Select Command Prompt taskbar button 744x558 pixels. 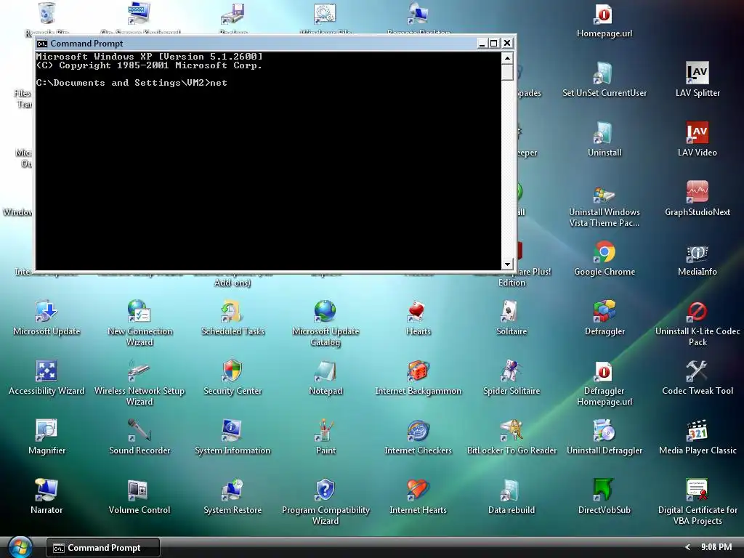[103, 548]
